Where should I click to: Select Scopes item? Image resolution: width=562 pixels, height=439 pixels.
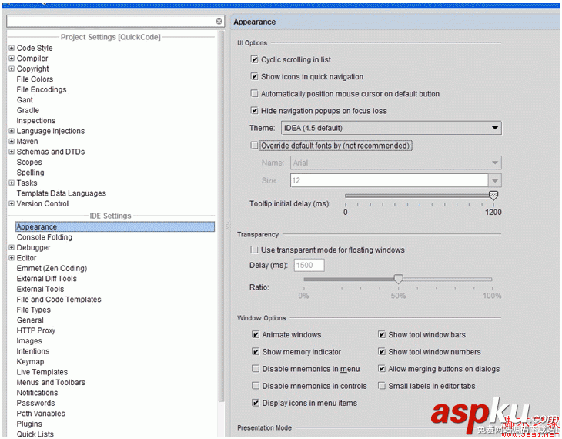pyautogui.click(x=29, y=162)
